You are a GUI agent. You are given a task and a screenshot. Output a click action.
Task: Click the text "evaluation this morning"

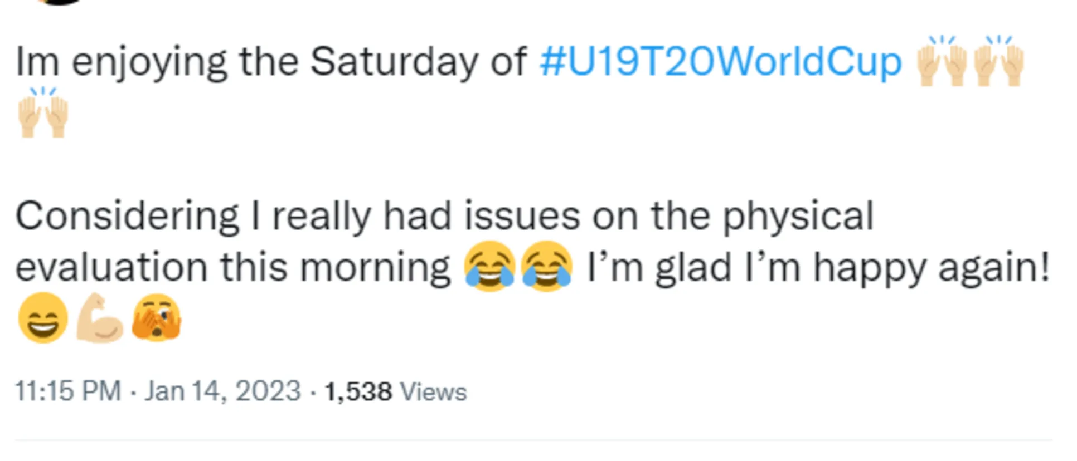(233, 267)
